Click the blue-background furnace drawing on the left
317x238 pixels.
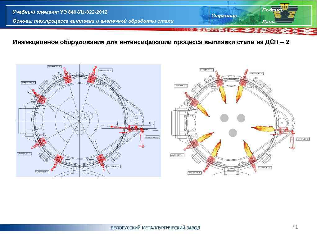(x=88, y=121)
